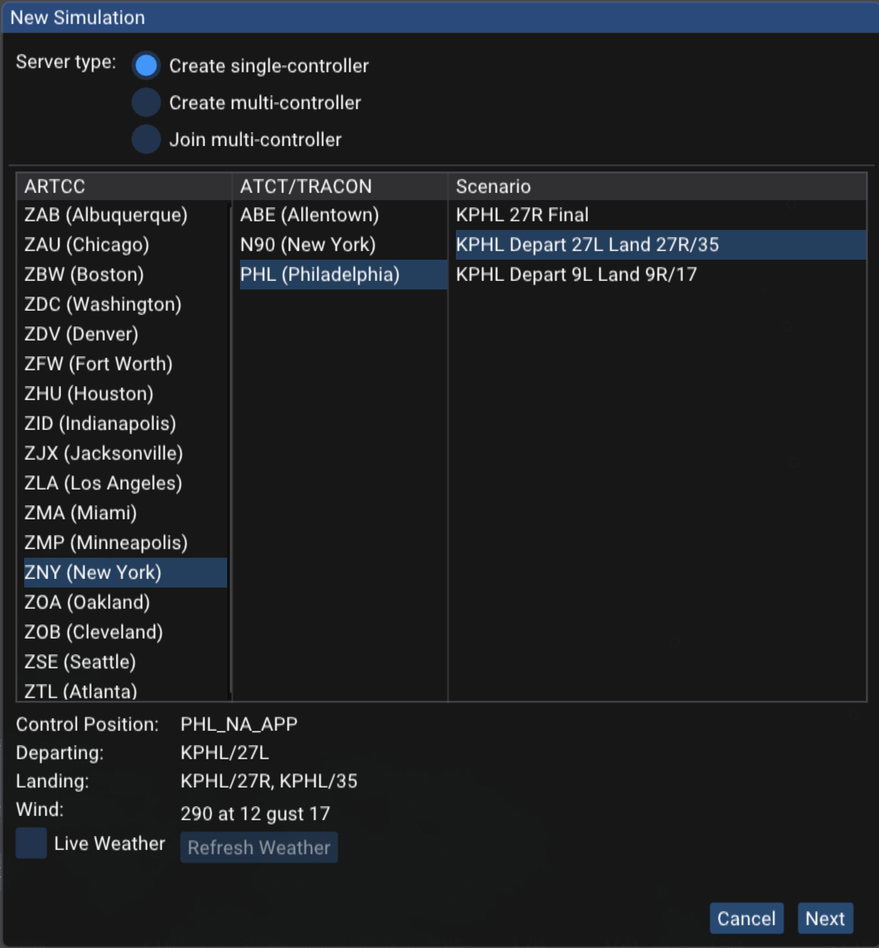Cancel the New Simulation dialog
This screenshot has height=948, width=879.
(746, 917)
